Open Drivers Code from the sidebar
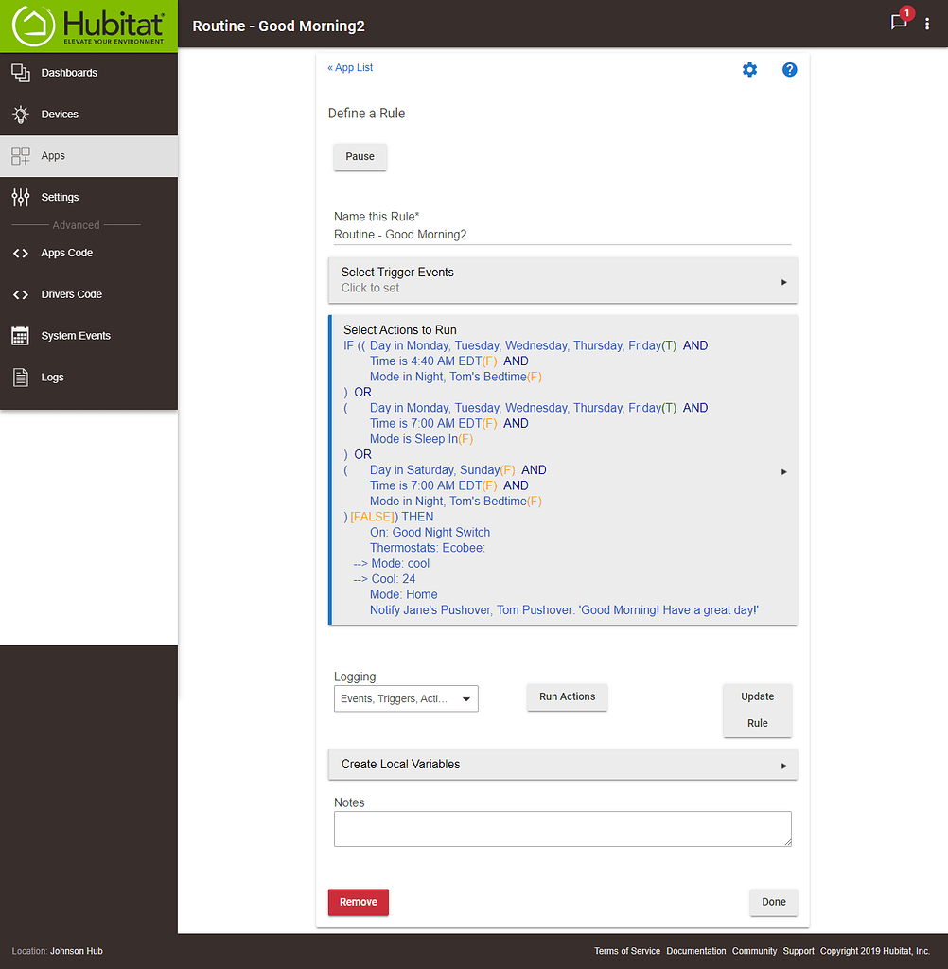 click(71, 294)
